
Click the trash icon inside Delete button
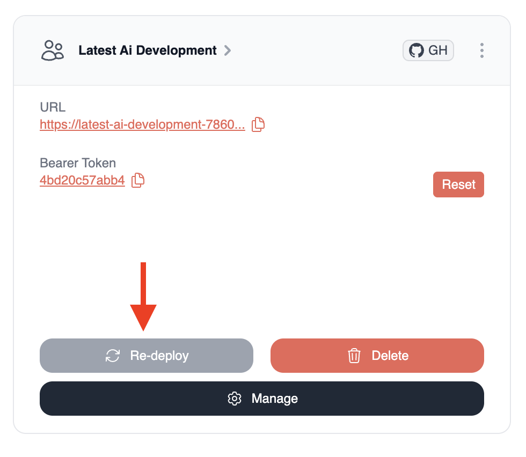(354, 356)
